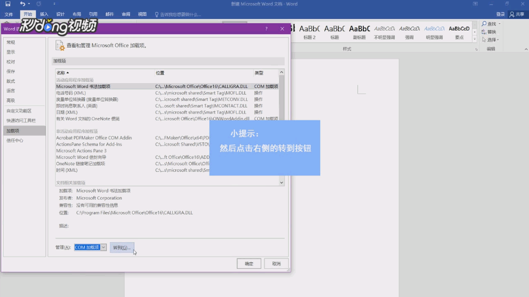
Task: Click add-in list scroll up arrow
Action: 282,72
